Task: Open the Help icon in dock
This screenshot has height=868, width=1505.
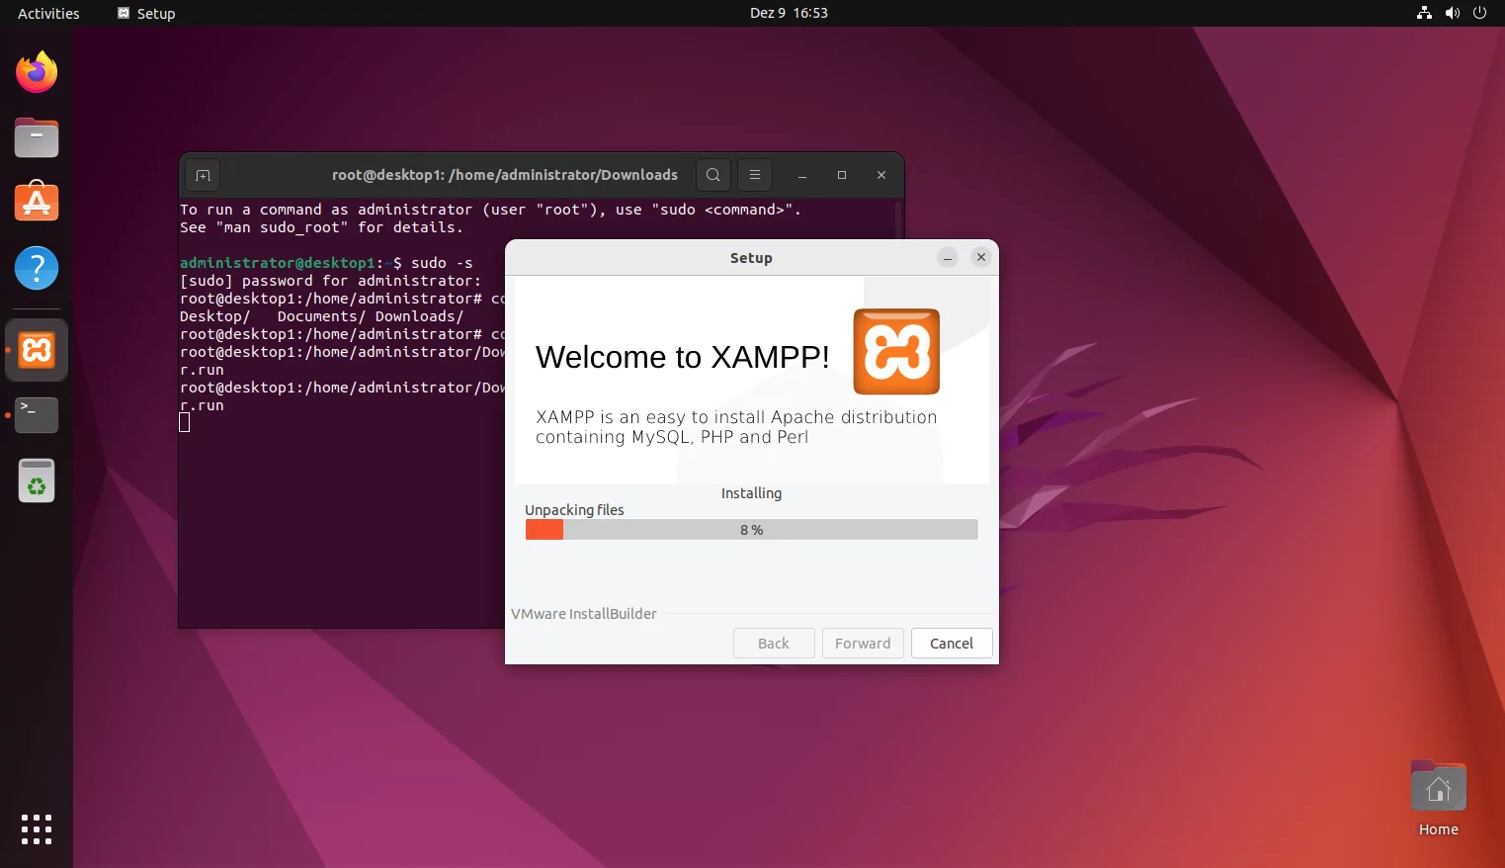Action: (x=37, y=268)
